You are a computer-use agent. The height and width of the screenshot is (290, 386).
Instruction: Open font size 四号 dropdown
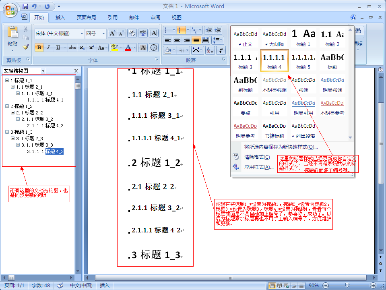(103, 33)
